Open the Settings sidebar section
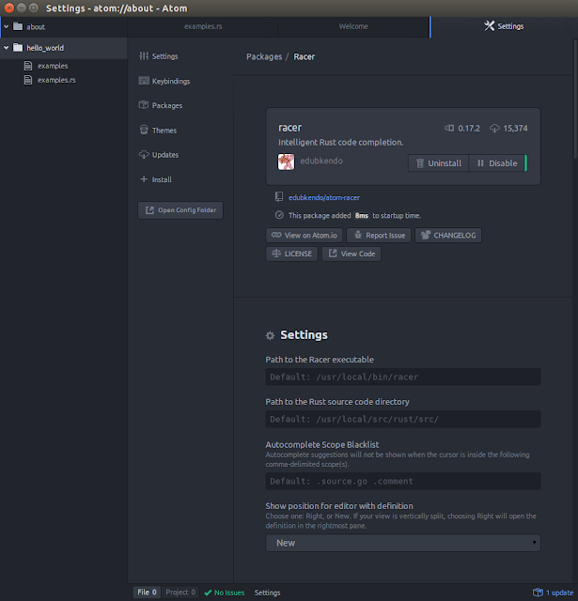The height and width of the screenshot is (601, 578). point(159,56)
